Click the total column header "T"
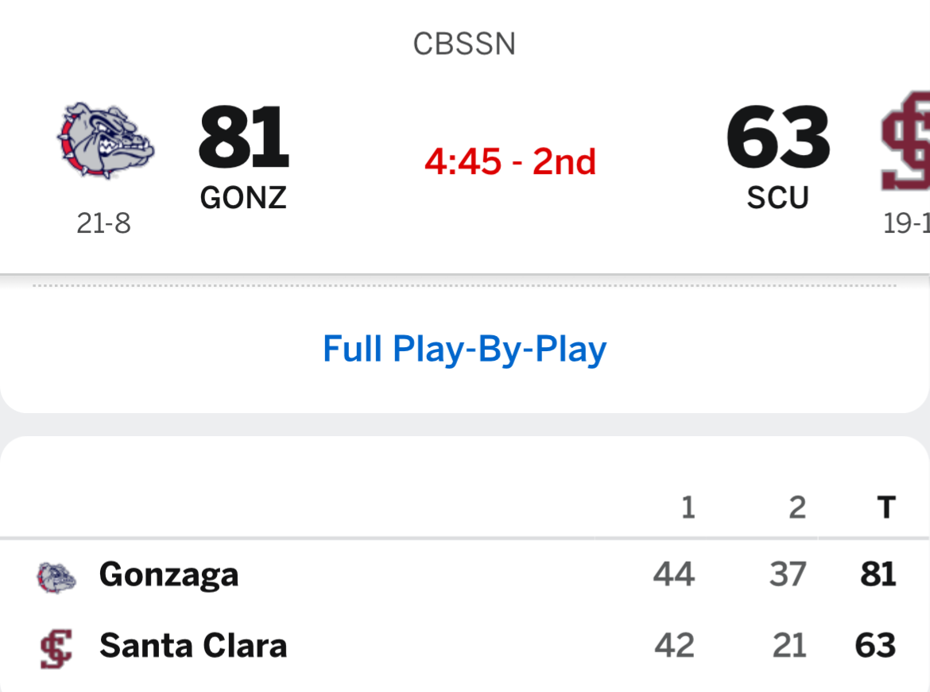This screenshot has width=930, height=692. [885, 507]
